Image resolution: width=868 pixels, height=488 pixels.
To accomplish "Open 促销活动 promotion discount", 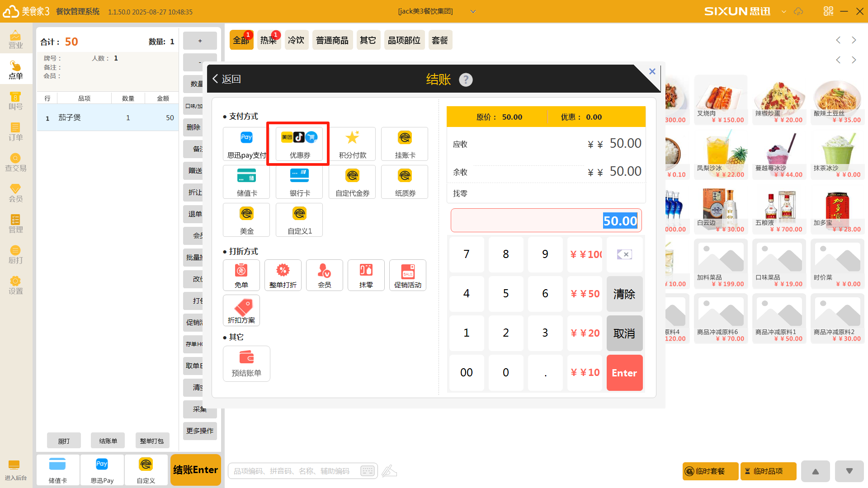I will (x=407, y=275).
